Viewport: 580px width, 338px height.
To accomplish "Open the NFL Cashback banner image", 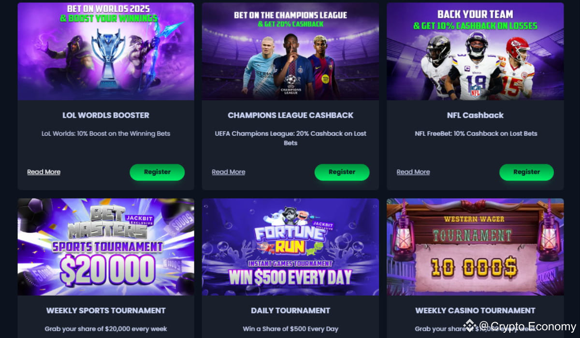I will point(475,51).
